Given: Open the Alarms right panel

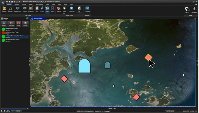Looking at the screenshot, I should pyautogui.click(x=59, y=9).
